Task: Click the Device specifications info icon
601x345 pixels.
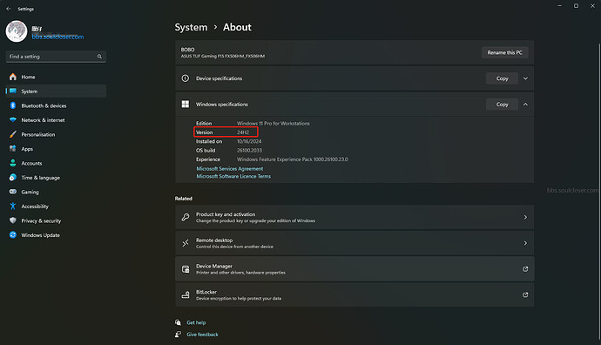Action: click(x=186, y=78)
